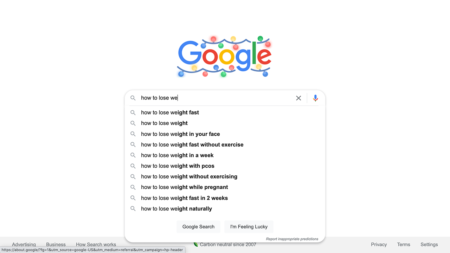This screenshot has width=450, height=253.
Task: Click the holiday lights Google doodle logo
Action: pos(224,57)
